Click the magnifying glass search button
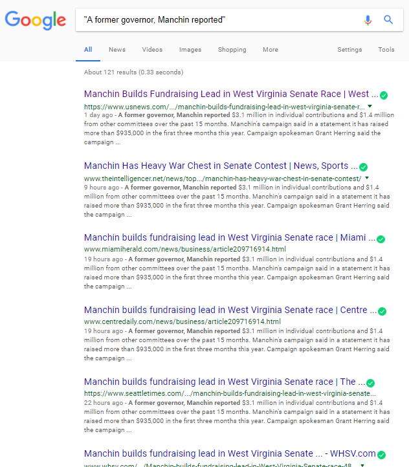 tap(388, 19)
